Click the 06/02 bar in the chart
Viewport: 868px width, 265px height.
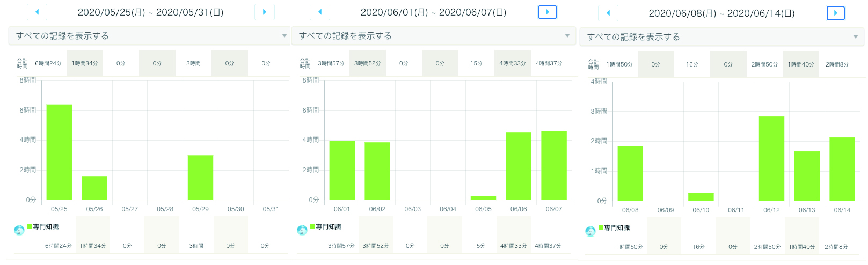[x=377, y=171]
